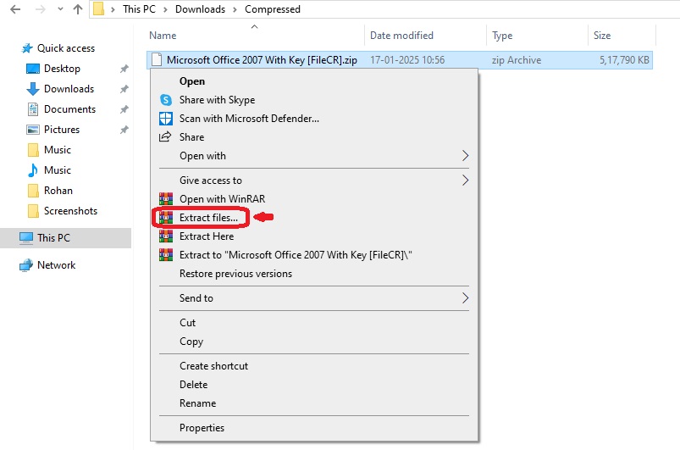Screen dimensions: 680x450
Task: Choose Extract files... option
Action: pyautogui.click(x=208, y=218)
